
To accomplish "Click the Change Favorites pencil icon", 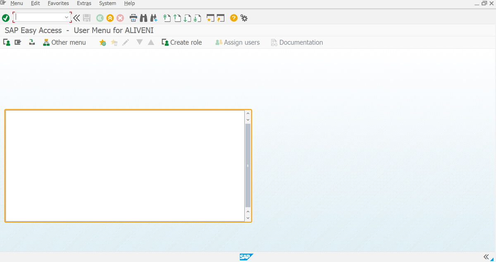I will click(126, 42).
